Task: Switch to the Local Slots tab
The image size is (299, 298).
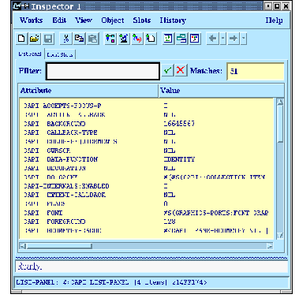Action: 60,54
